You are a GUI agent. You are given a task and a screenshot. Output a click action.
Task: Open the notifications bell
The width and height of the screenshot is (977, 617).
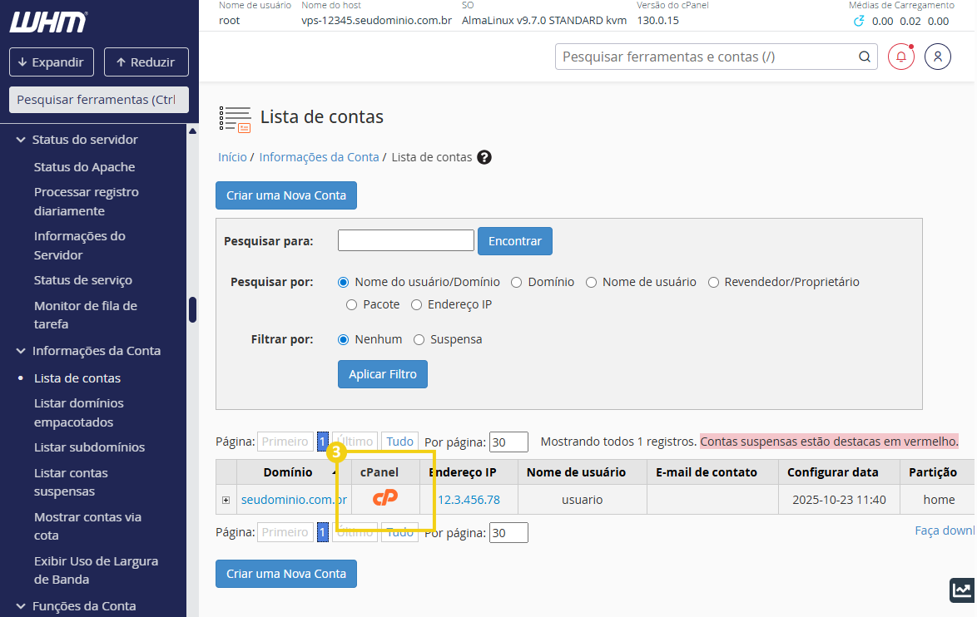pyautogui.click(x=900, y=56)
